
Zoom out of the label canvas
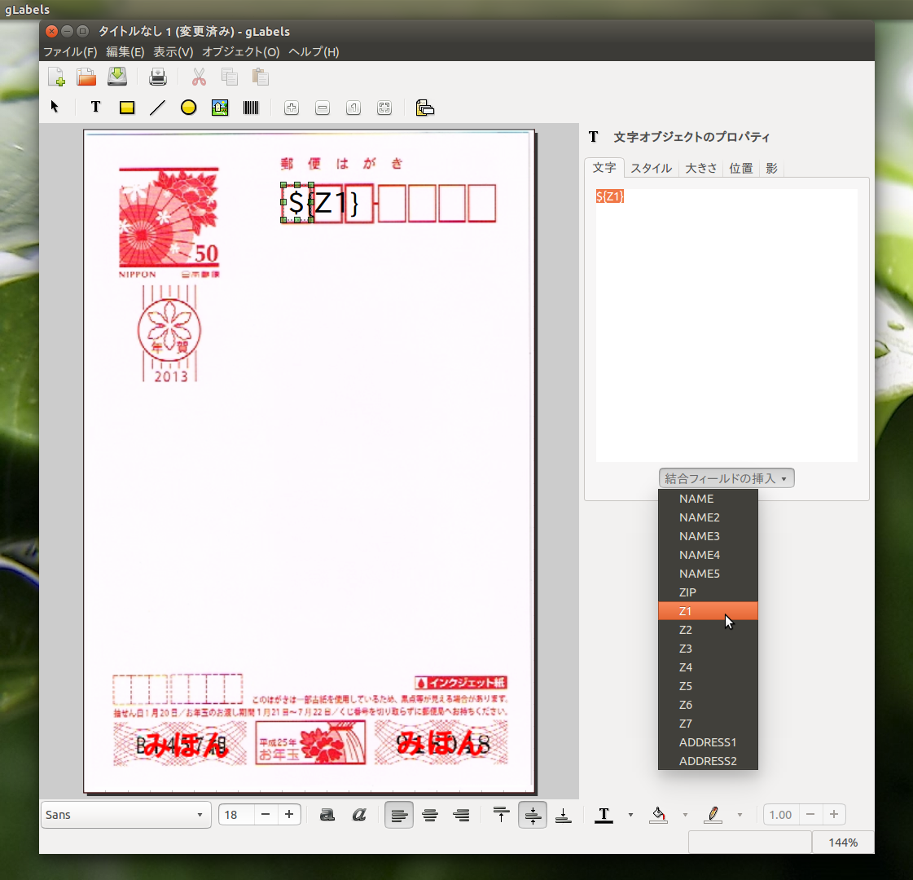point(323,108)
